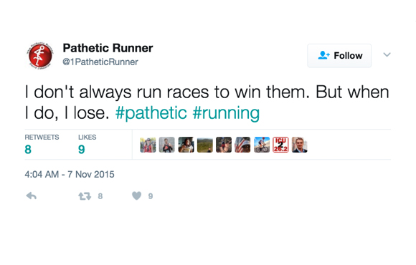The image size is (416, 265).
Task: Select the cyclist avatar thumbnail
Action: point(262,145)
